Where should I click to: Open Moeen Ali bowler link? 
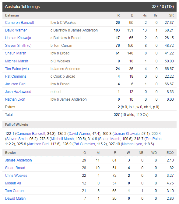tap(13, 183)
